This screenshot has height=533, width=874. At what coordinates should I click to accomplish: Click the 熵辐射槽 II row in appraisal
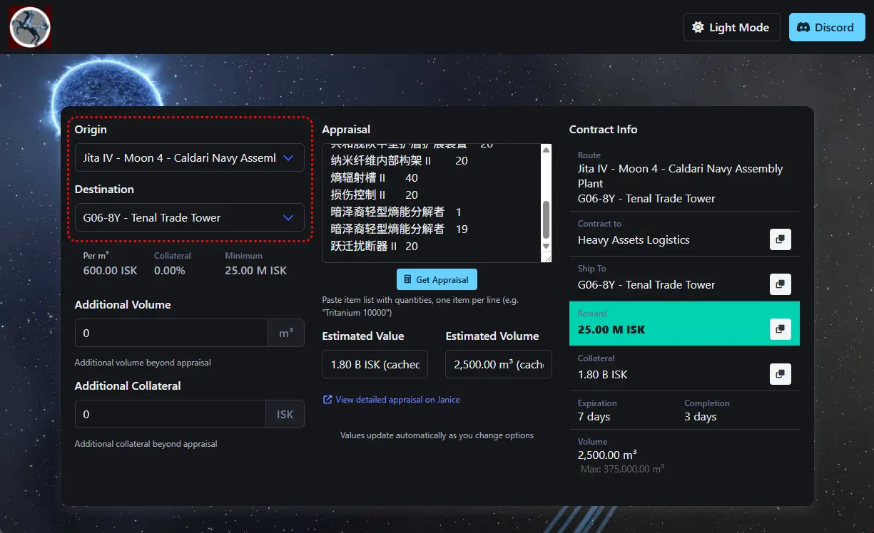[375, 177]
